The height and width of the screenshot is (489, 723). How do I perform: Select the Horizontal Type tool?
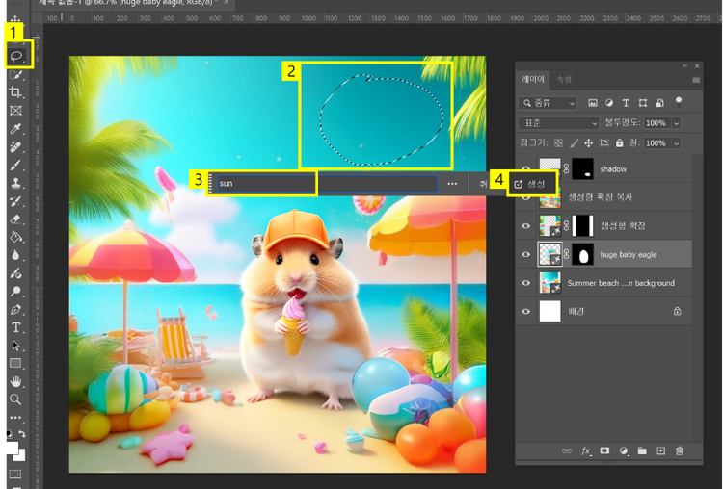pos(15,327)
